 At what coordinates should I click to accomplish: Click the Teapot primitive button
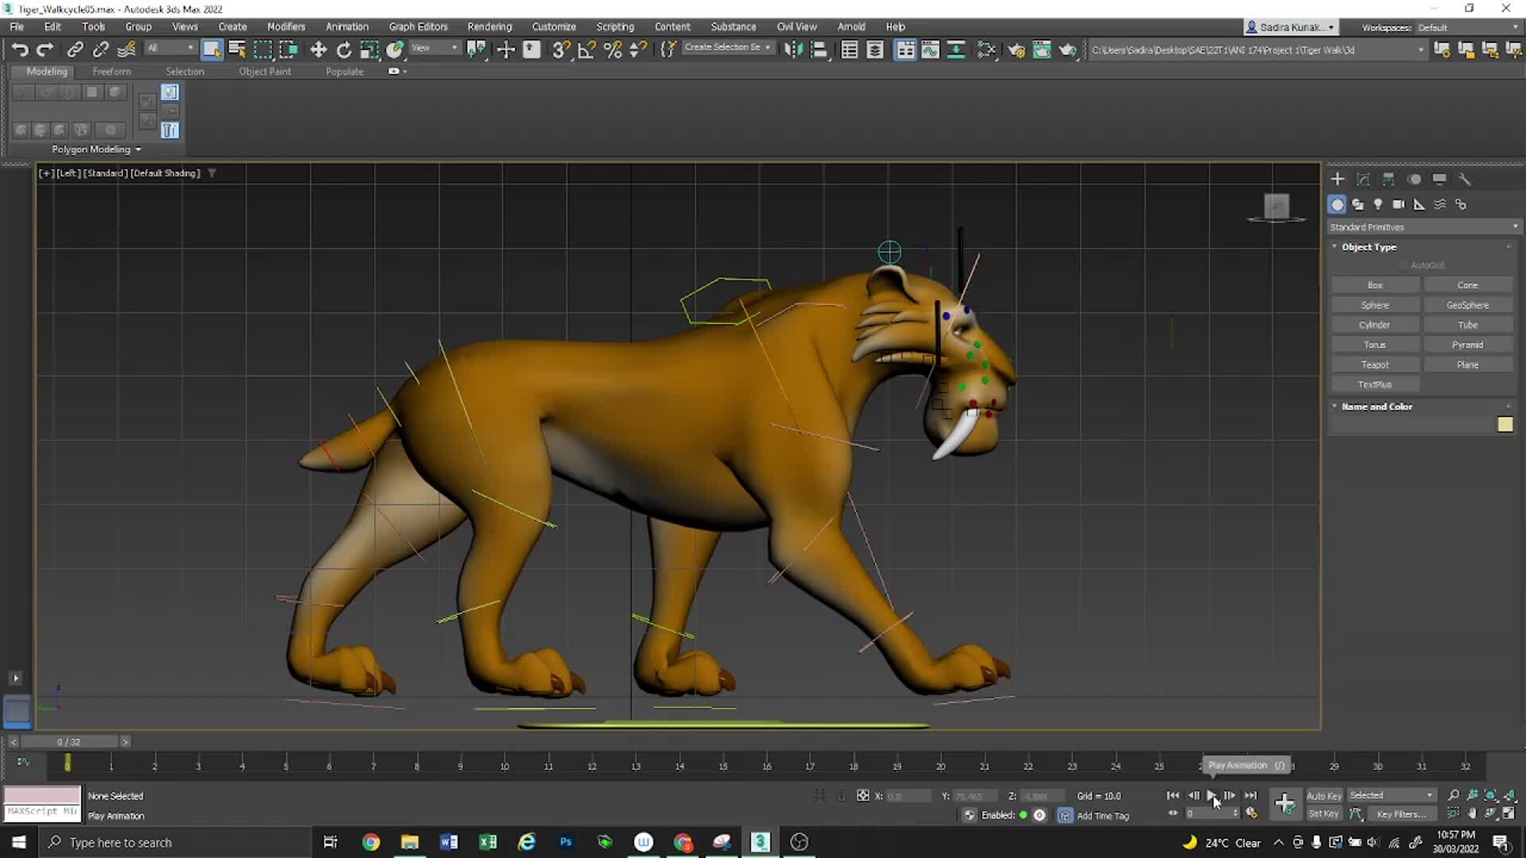point(1375,364)
